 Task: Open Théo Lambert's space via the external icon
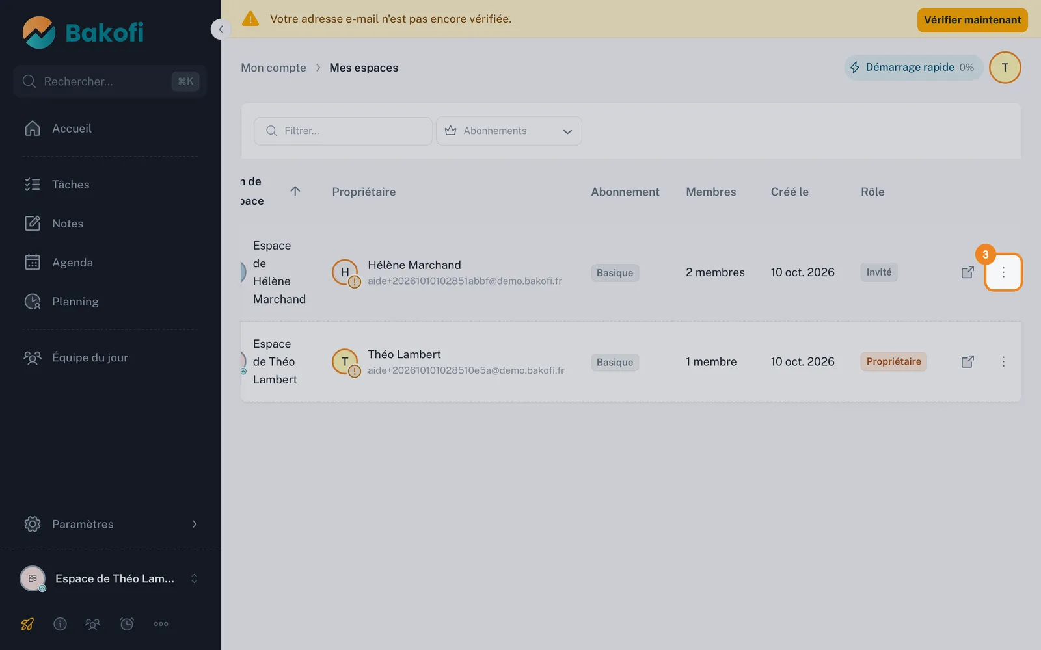click(x=967, y=361)
